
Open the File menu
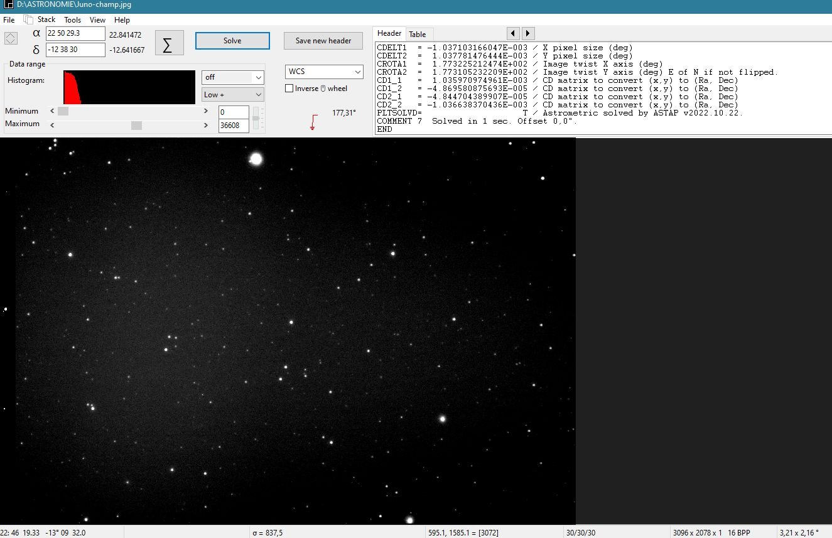[x=9, y=20]
